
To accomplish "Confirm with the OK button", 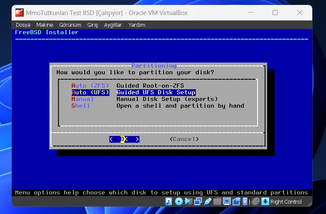I will pos(124,139).
